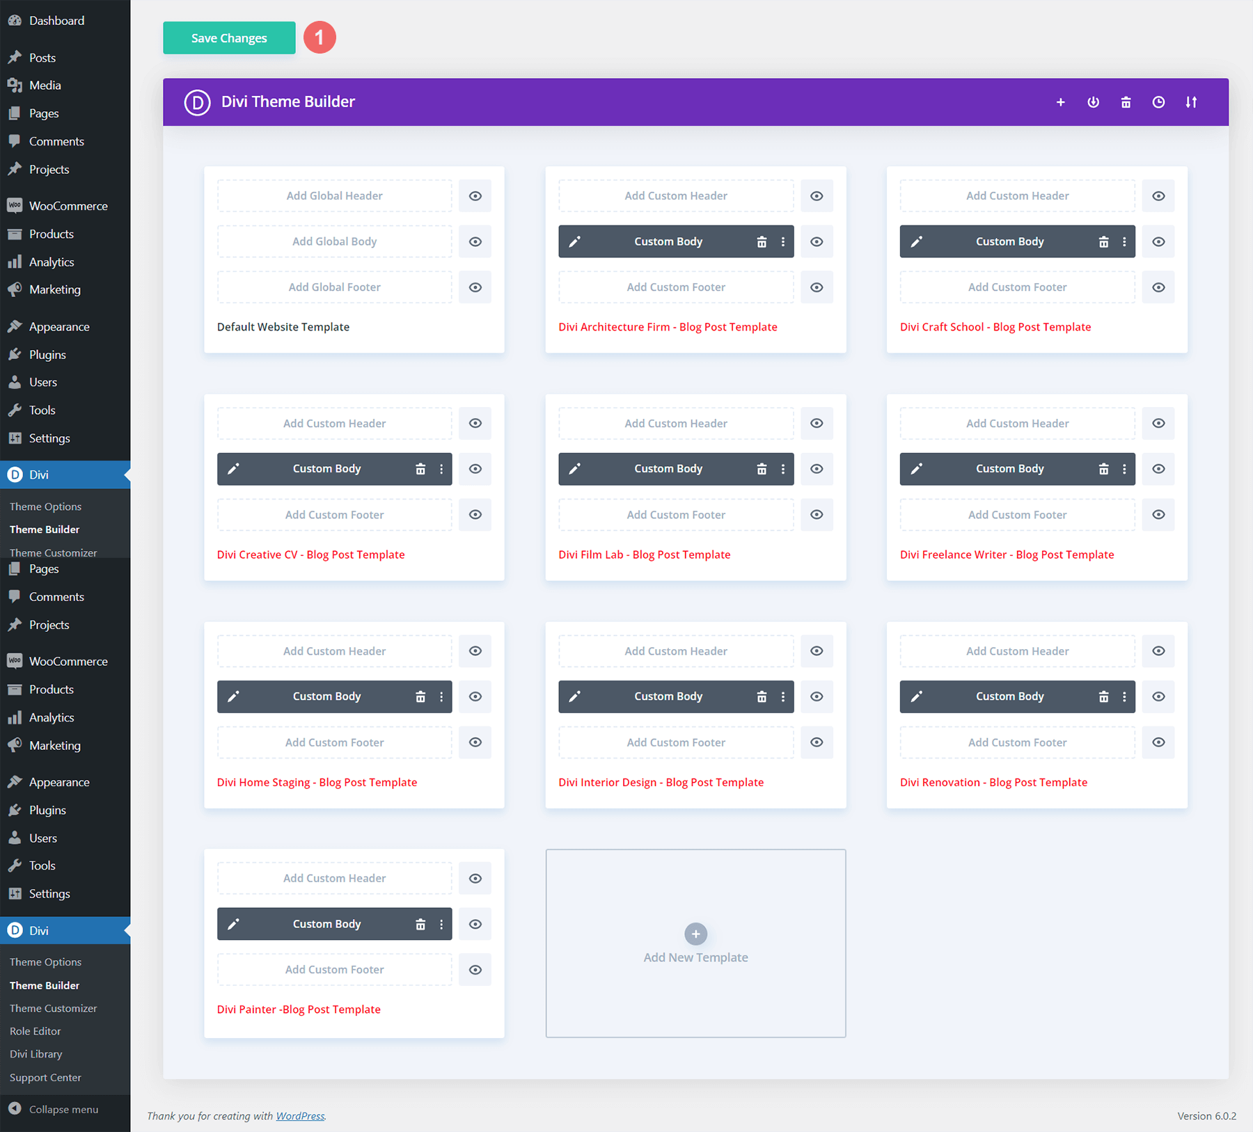This screenshot has height=1132, width=1253.
Task: Edit Custom Body of Divi Creative CV template
Action: [234, 469]
